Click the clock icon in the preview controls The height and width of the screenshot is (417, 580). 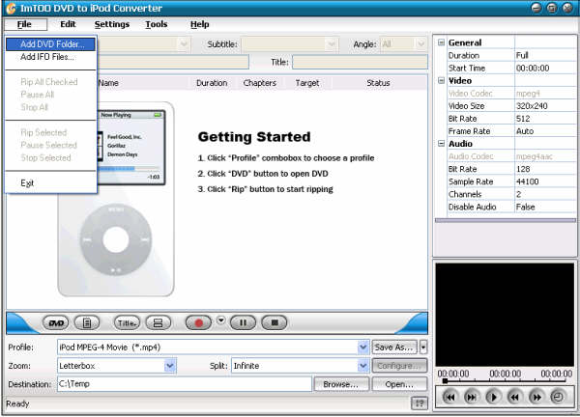558,397
